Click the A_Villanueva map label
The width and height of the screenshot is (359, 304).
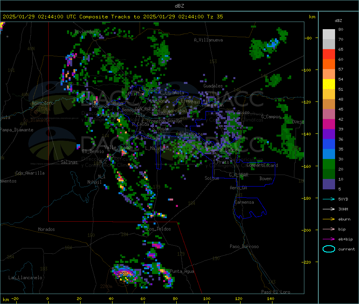click(208, 40)
